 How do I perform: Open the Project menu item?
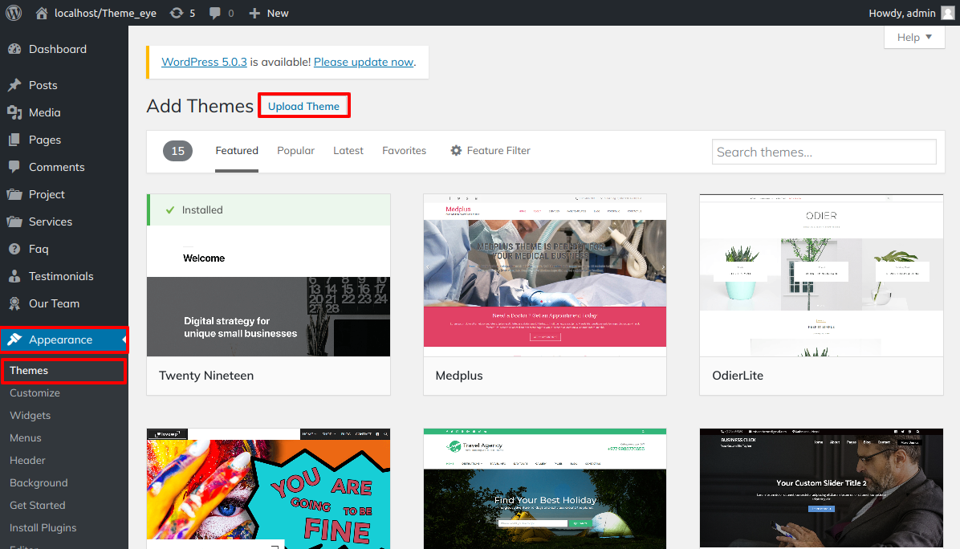pyautogui.click(x=47, y=194)
